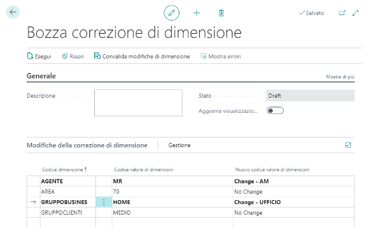Click the Change - UFFICIO cell
Screen dimensions: 389x228
294,202
